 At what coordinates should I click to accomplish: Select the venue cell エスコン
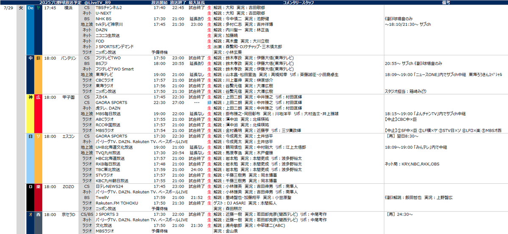[x=68, y=136]
